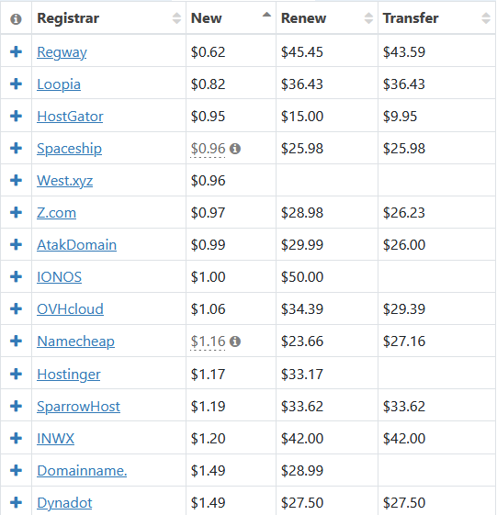Open the OVHcloud registrar link
This screenshot has width=497, height=515.
pyautogui.click(x=70, y=309)
